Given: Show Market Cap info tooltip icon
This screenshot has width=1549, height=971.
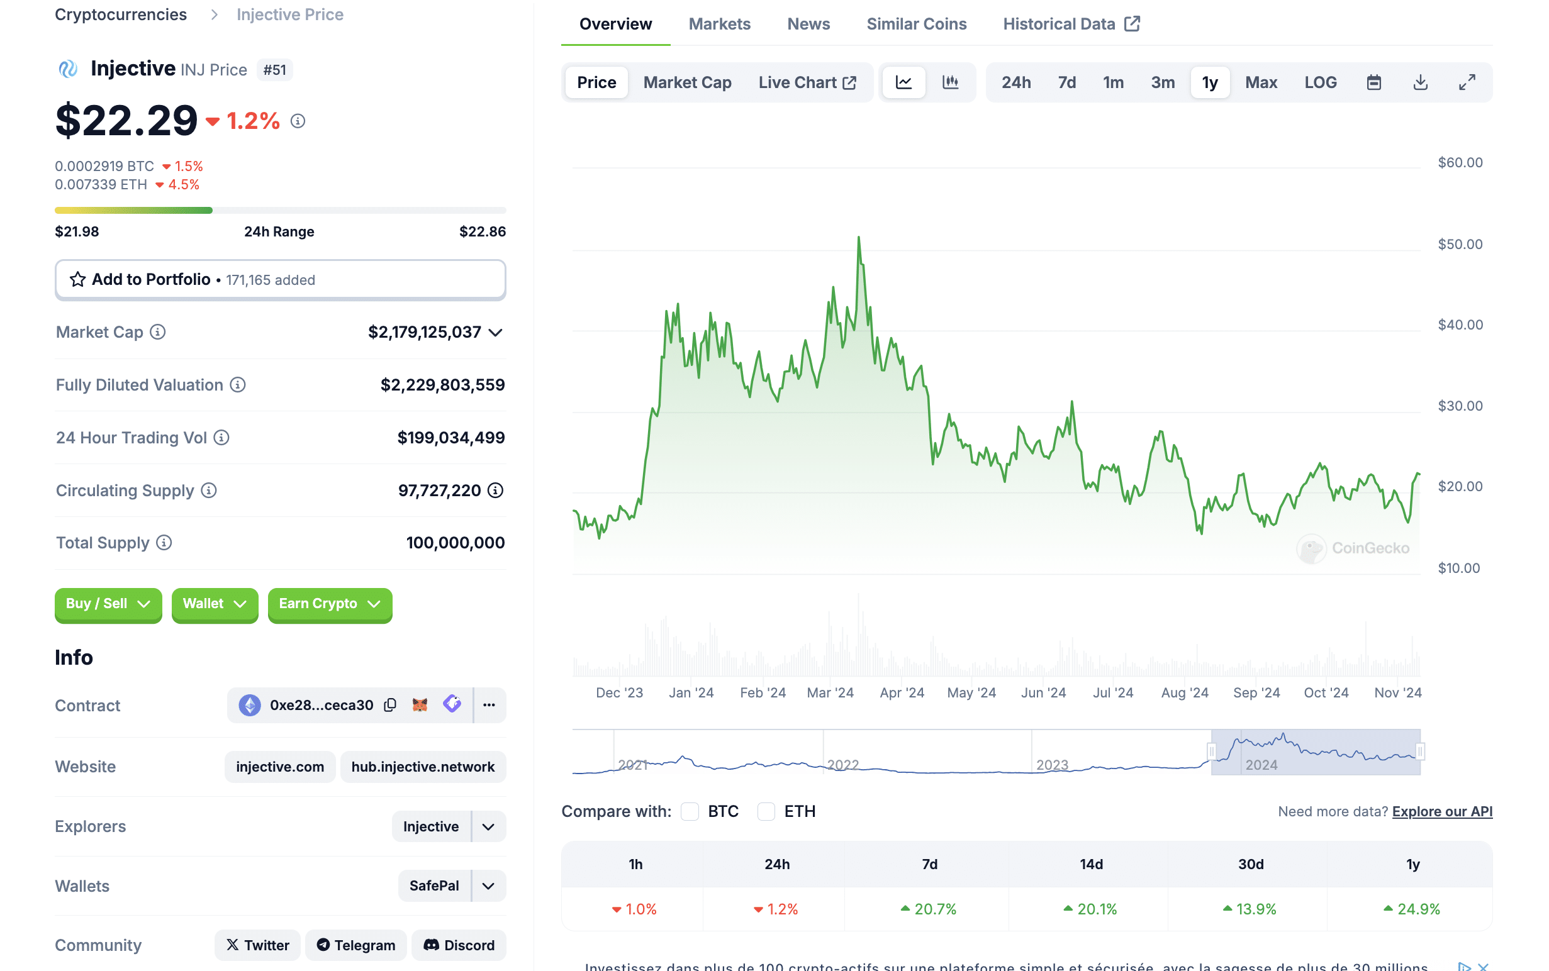Looking at the screenshot, I should 157,332.
